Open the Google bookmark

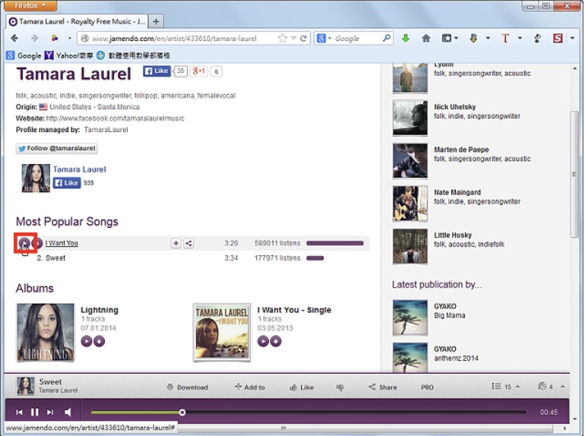click(24, 55)
